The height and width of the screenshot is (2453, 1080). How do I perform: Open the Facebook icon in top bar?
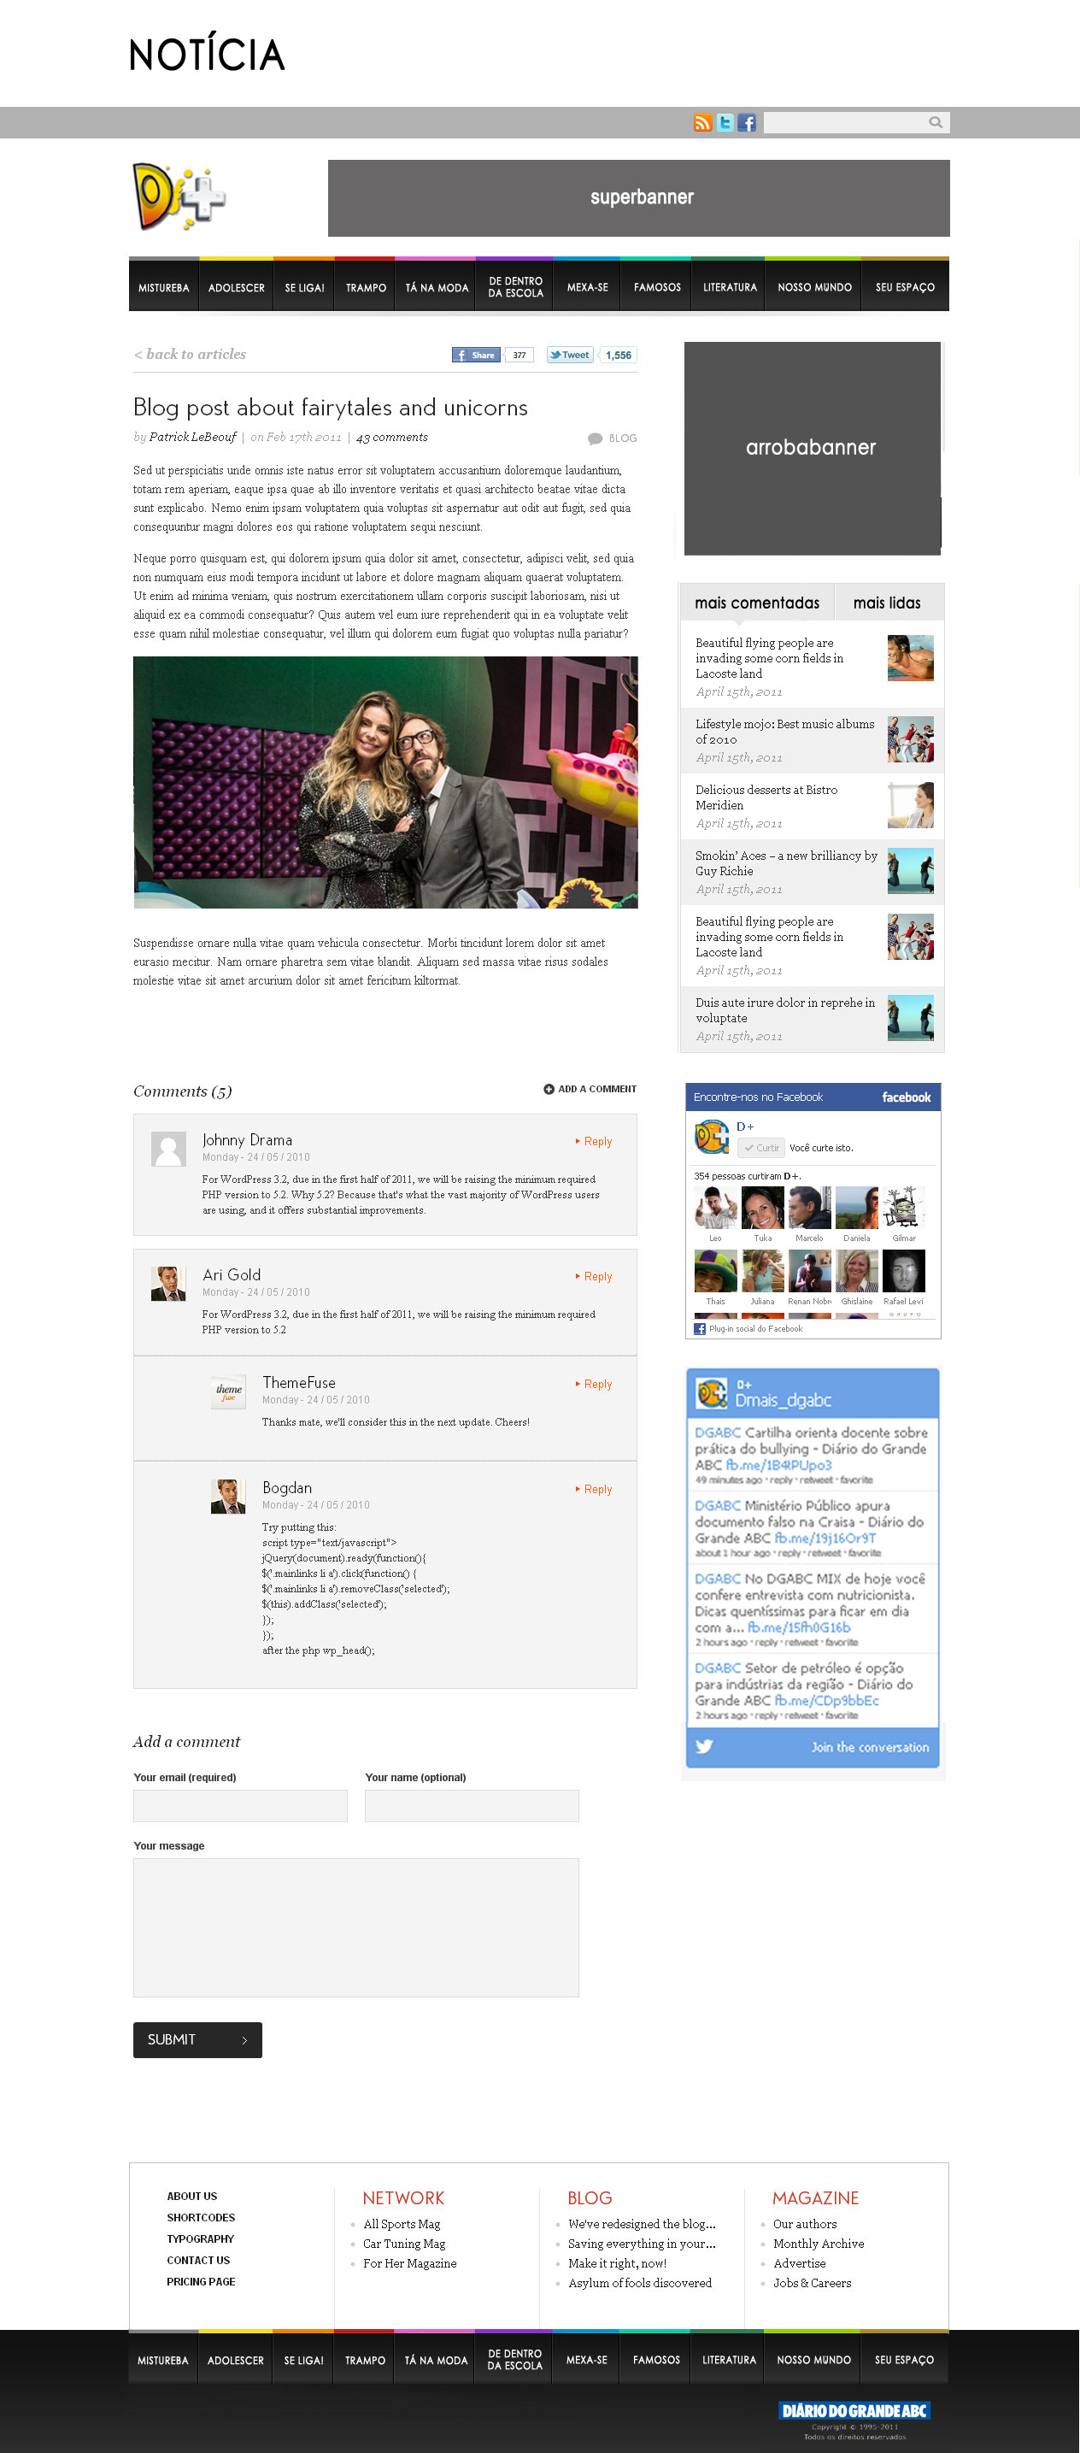(747, 123)
